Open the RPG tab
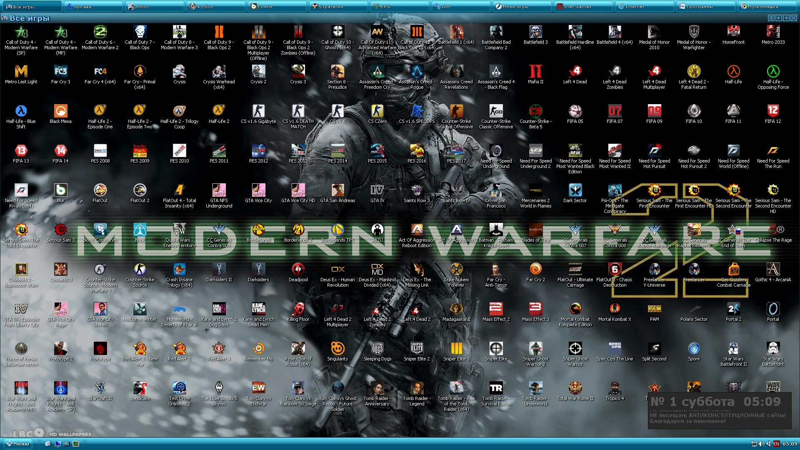This screenshot has width=800, height=450. (400, 6)
